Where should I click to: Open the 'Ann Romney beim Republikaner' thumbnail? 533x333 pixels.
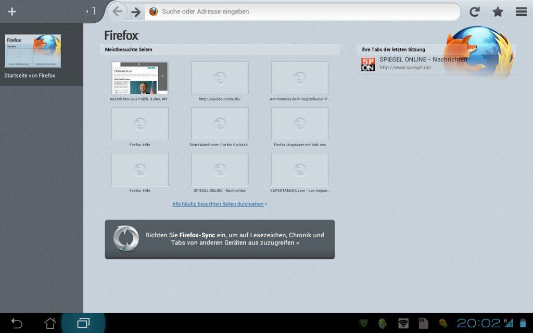pyautogui.click(x=300, y=78)
